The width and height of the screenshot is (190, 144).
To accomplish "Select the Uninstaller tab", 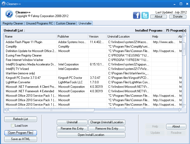I will [85, 23].
